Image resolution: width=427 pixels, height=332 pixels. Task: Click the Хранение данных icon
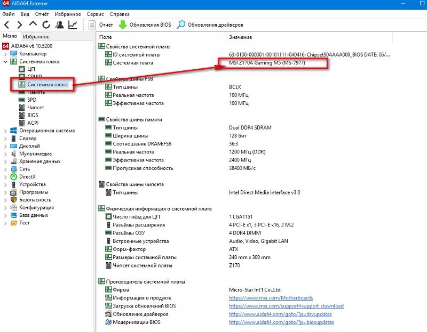[14, 161]
